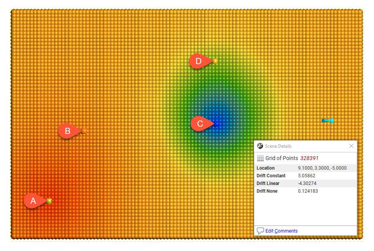Click the Drift None value 0.124183
Screen dimensions: 374x251
[308, 191]
